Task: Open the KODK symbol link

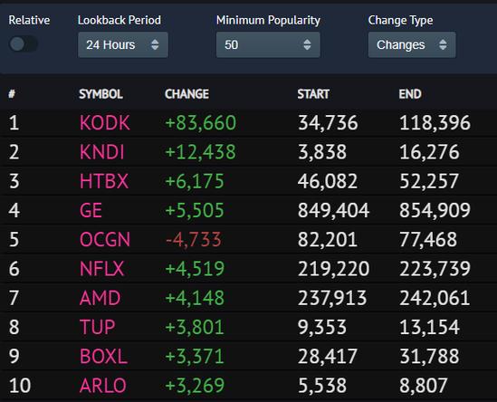Action: coord(105,123)
